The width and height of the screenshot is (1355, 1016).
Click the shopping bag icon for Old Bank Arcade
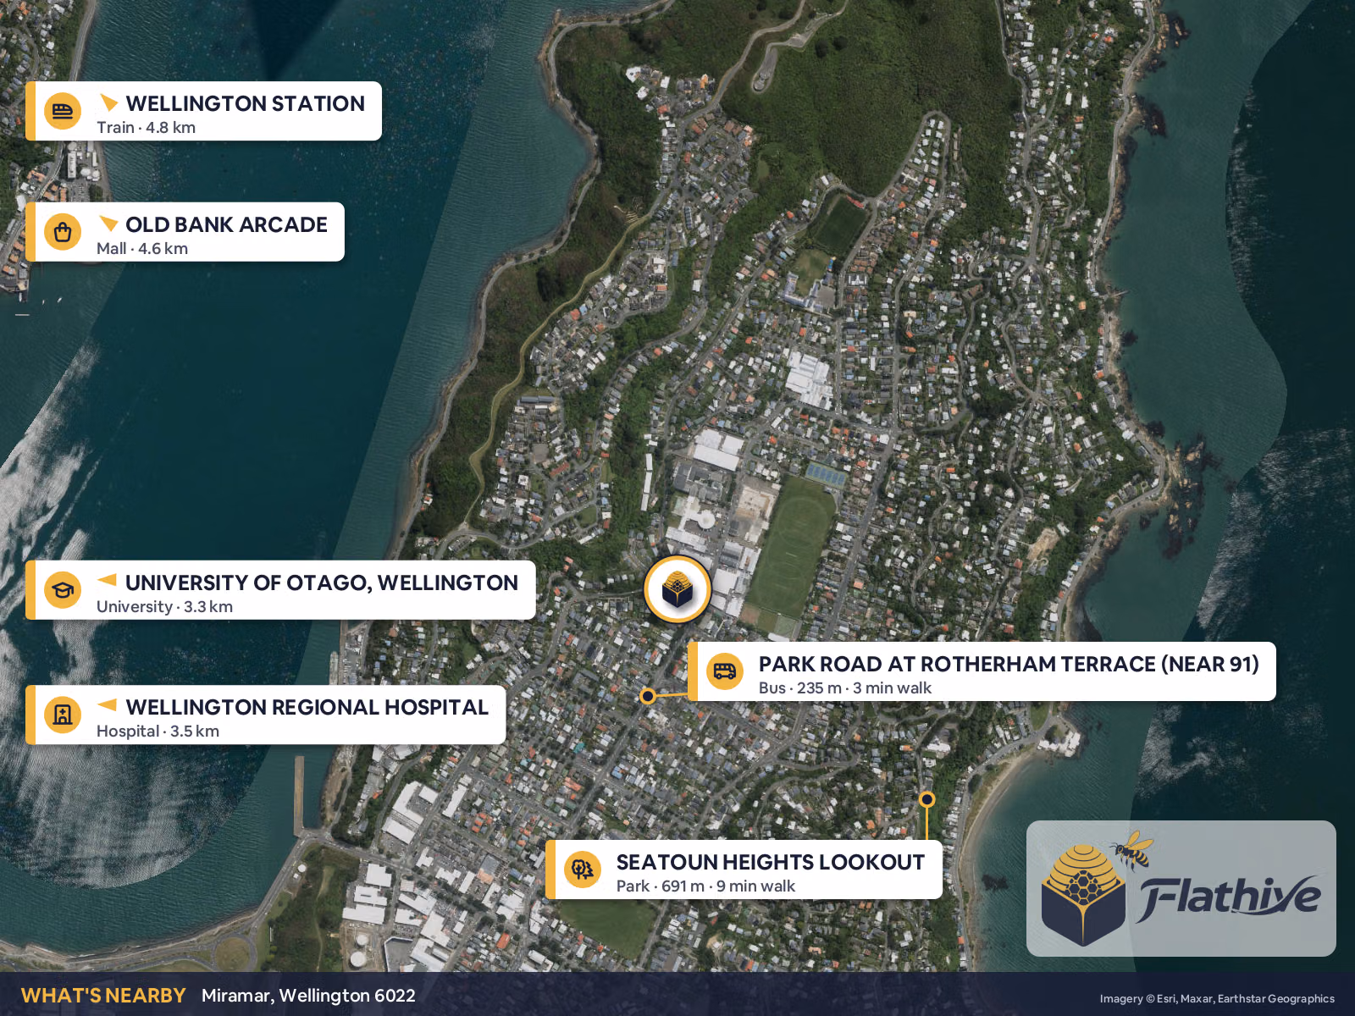[x=63, y=232]
